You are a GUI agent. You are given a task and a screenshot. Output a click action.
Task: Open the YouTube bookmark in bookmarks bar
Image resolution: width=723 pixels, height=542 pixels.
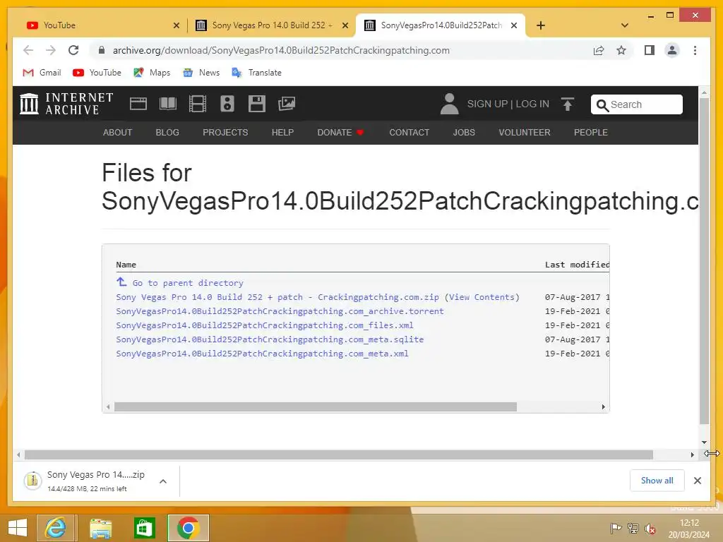[97, 73]
